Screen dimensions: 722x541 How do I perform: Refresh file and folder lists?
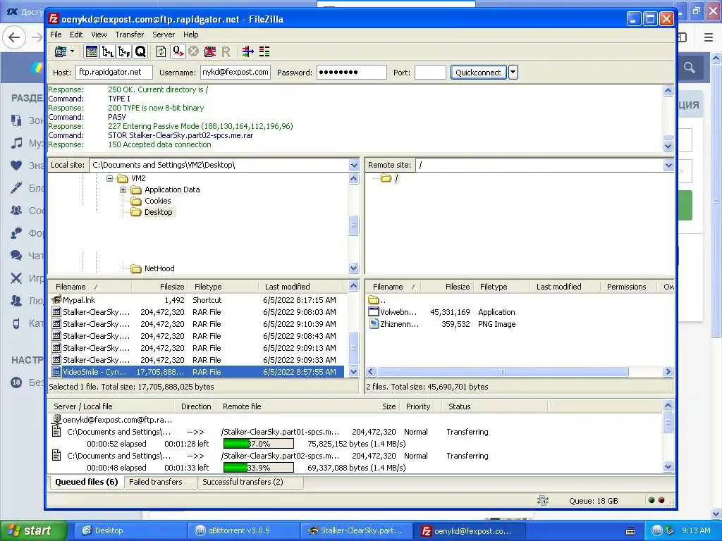click(x=161, y=51)
